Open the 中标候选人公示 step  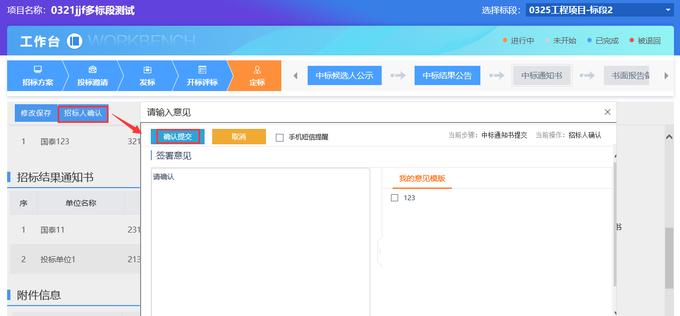pos(344,76)
